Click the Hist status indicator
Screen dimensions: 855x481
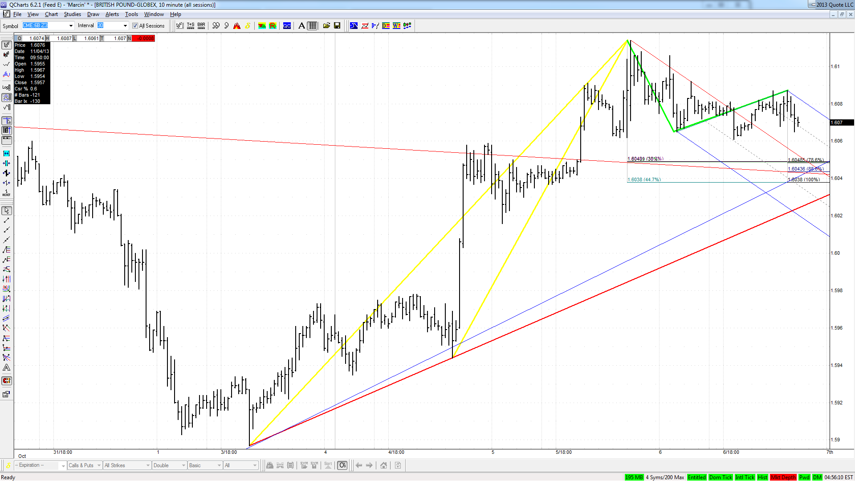(x=762, y=477)
